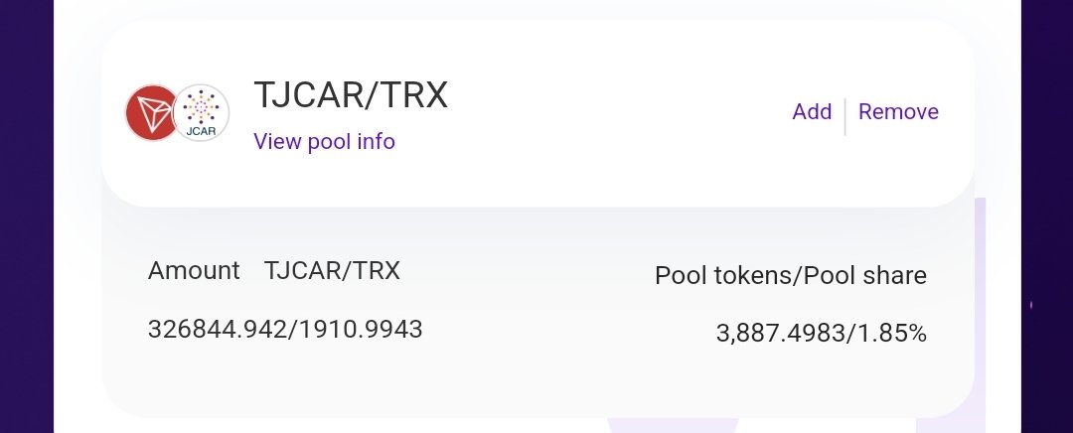
Task: Select the 3,887.4983/1.85% pool share value
Action: pos(822,334)
